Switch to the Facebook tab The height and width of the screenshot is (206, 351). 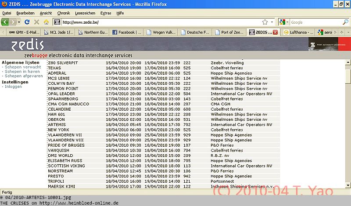[x=127, y=32]
